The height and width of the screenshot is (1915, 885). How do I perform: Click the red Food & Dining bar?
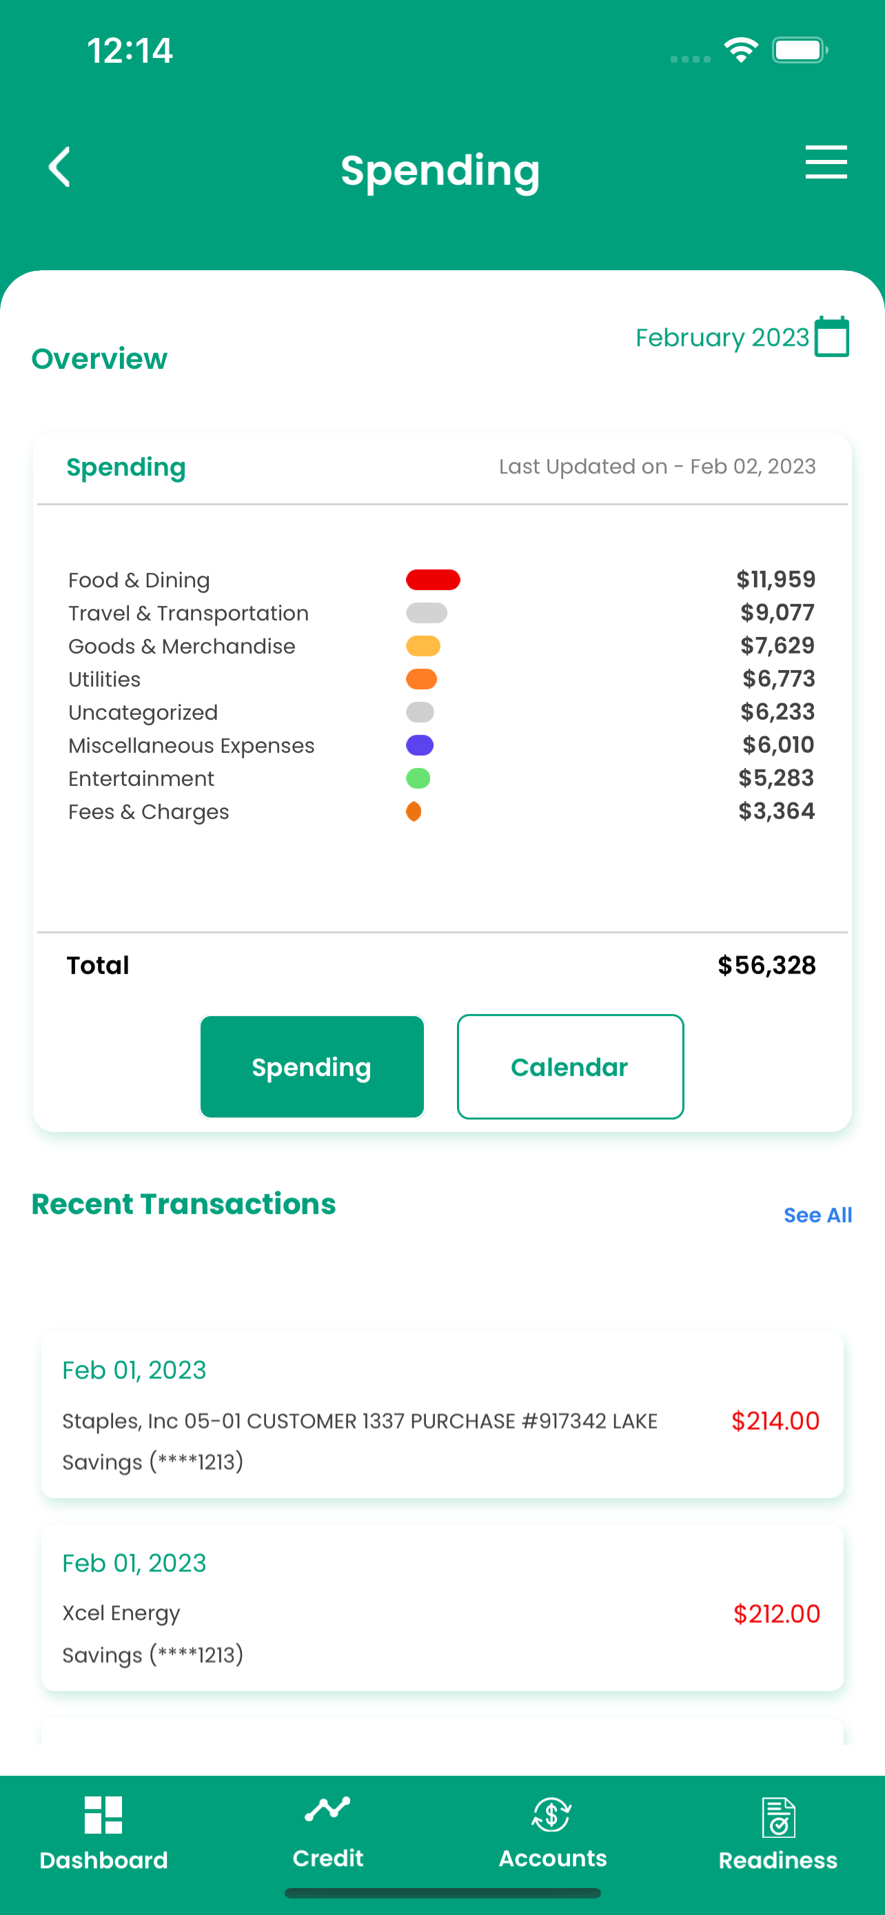(x=432, y=580)
